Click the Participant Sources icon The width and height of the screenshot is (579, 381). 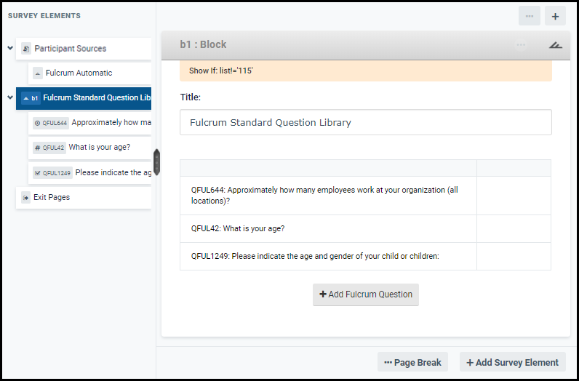(x=26, y=49)
